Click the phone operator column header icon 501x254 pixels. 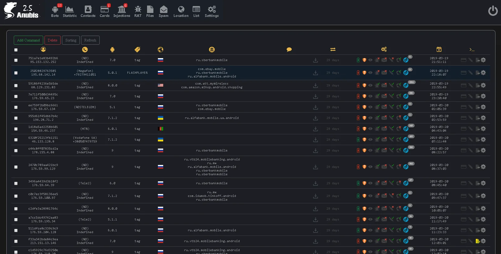pos(85,49)
